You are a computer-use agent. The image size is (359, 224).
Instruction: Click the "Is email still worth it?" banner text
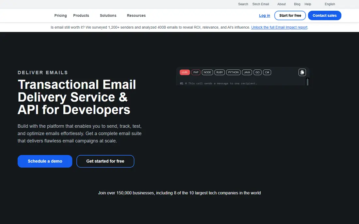(150, 27)
